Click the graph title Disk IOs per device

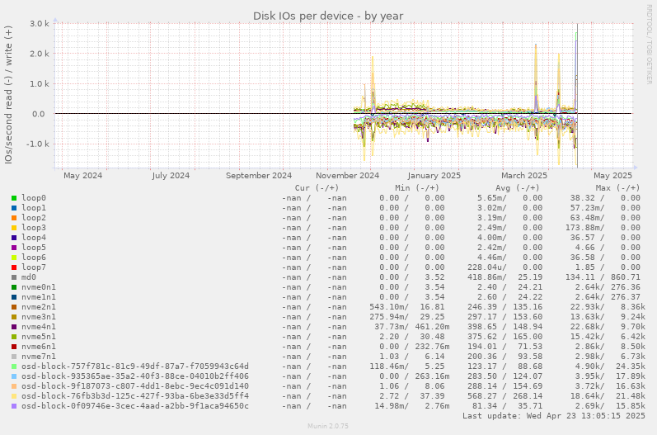pos(327,16)
